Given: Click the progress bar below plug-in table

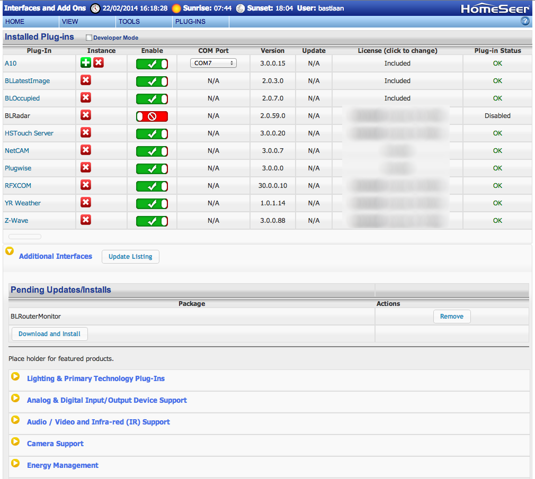Looking at the screenshot, I should click(x=25, y=237).
